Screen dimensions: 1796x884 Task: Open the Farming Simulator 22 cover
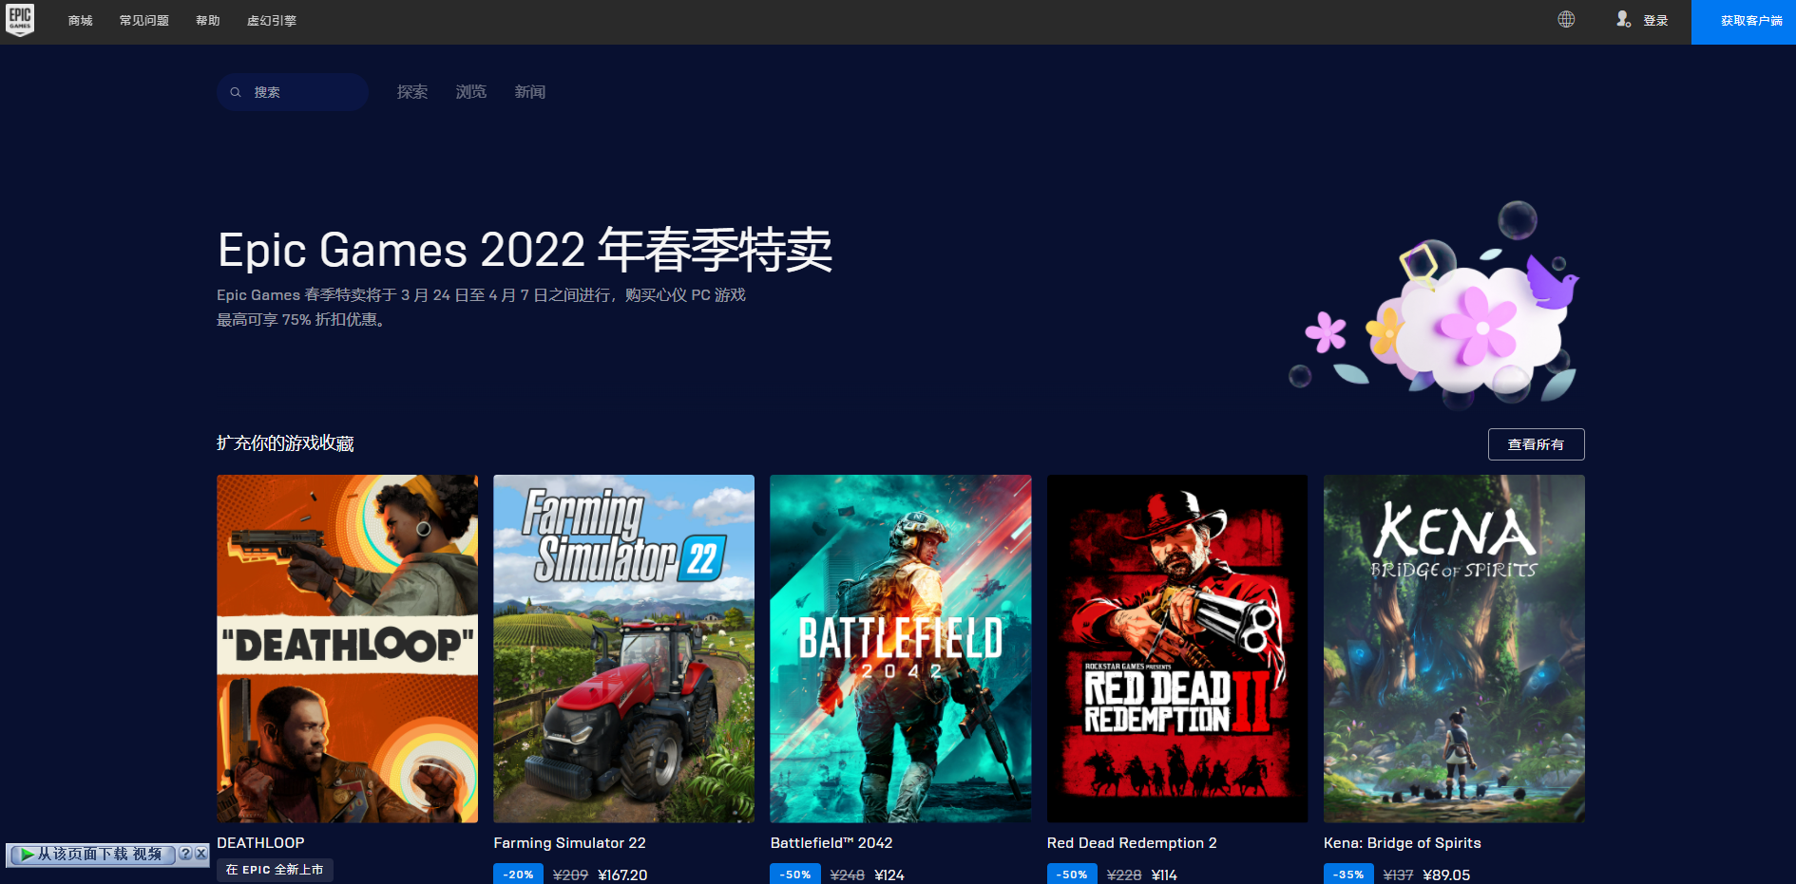(x=623, y=649)
